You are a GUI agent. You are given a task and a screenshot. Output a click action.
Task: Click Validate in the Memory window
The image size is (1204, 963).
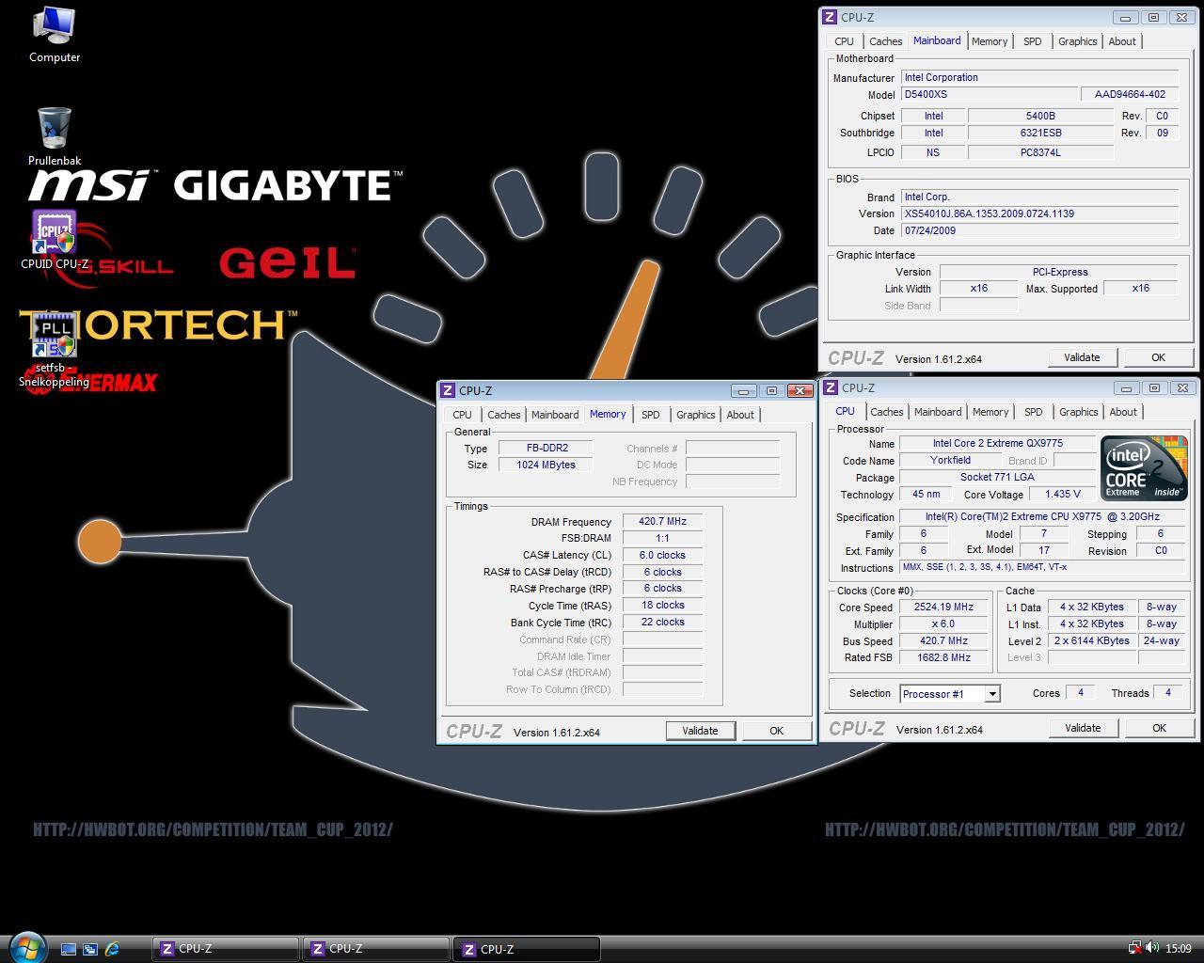coord(700,731)
